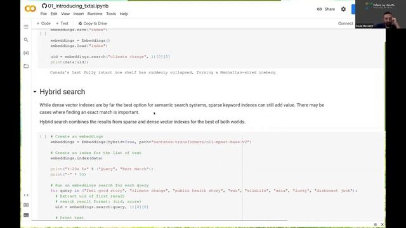This screenshot has width=406, height=228.
Task: Click the status circle icon at bottom right
Action: [375, 224]
